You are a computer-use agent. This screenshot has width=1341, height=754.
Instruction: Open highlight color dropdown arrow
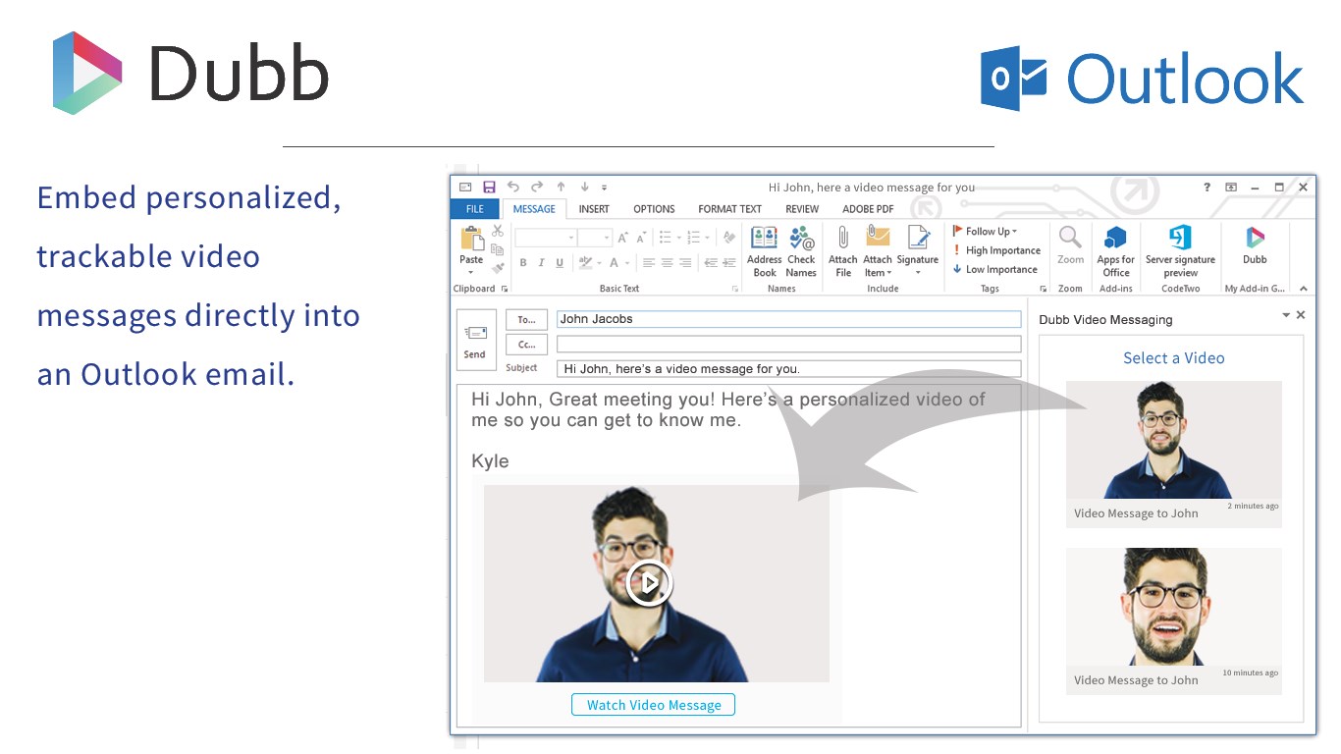[x=599, y=263]
